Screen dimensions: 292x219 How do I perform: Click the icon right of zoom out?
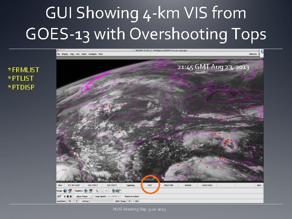pos(106,191)
